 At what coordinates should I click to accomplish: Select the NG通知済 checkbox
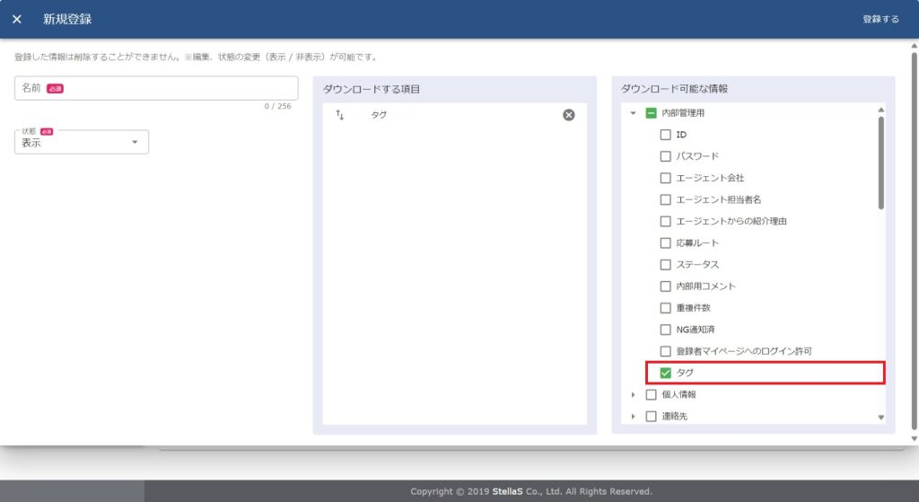click(x=666, y=330)
